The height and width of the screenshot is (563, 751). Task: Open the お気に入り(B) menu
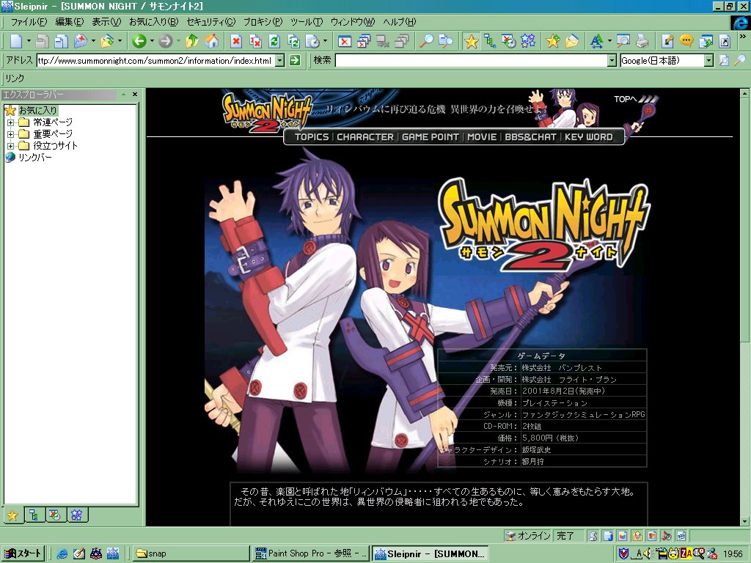pyautogui.click(x=154, y=21)
